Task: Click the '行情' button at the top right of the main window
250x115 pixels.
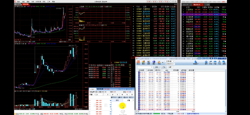Action: pyautogui.click(x=149, y=1)
